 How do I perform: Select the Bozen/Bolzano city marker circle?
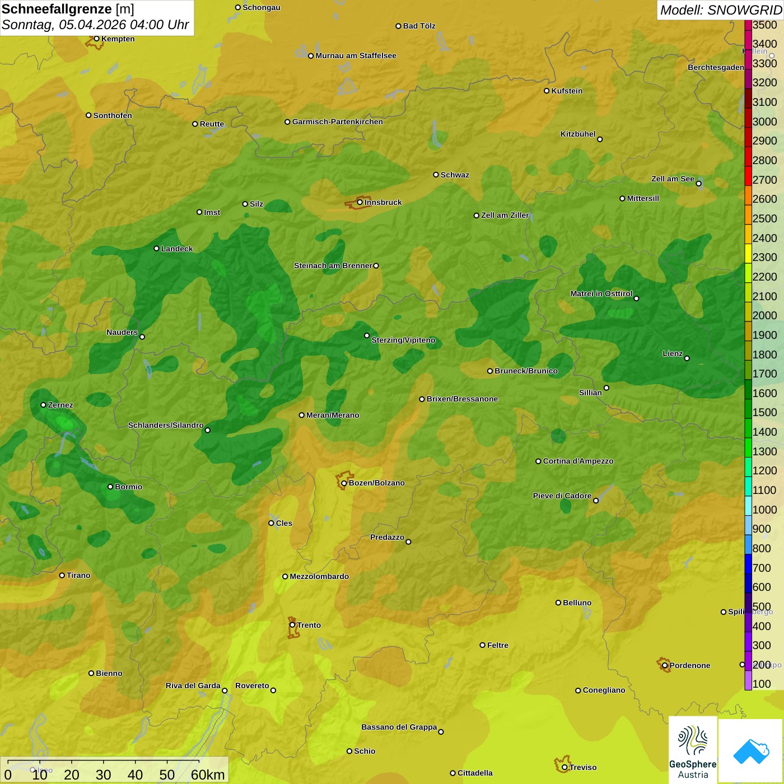[x=344, y=483]
